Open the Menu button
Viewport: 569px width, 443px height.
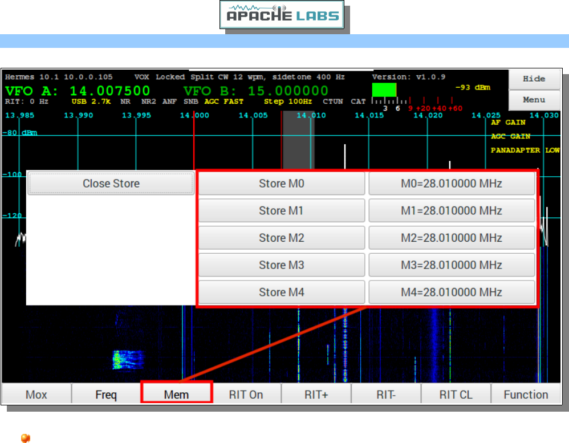pyautogui.click(x=534, y=100)
